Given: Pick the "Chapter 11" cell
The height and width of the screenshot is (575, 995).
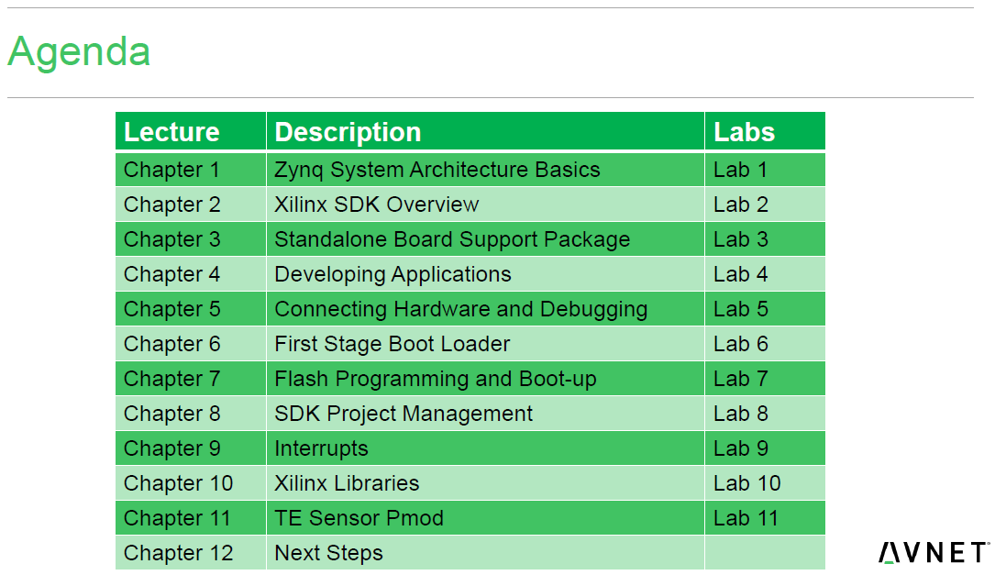Looking at the screenshot, I should click(x=191, y=518).
